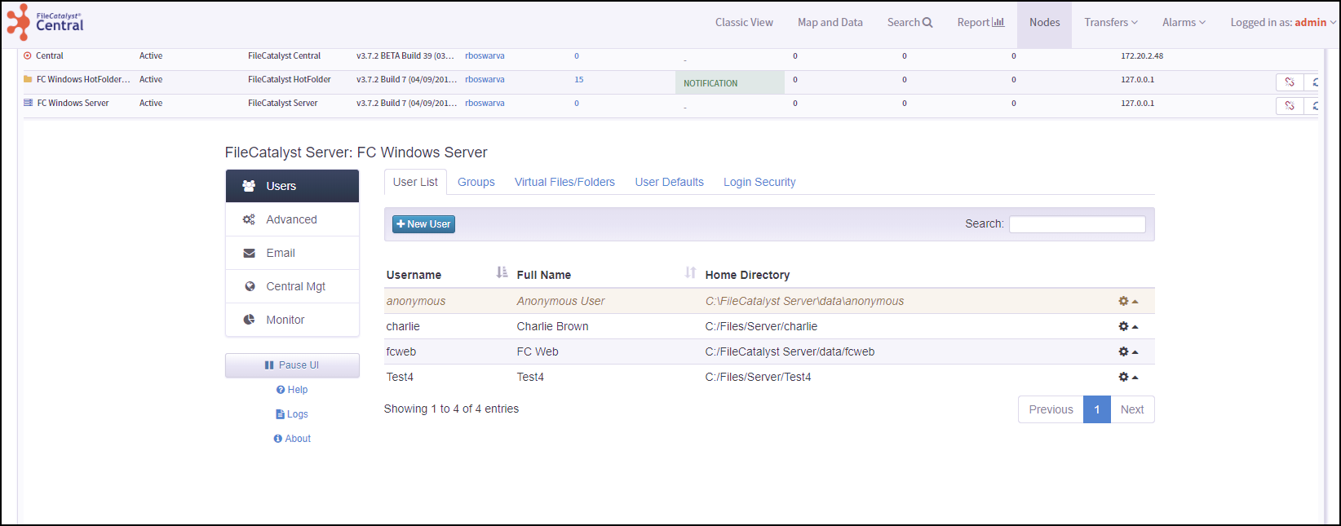Image resolution: width=1341 pixels, height=526 pixels.
Task: Click the pause icon on Pause UI
Action: 269,365
